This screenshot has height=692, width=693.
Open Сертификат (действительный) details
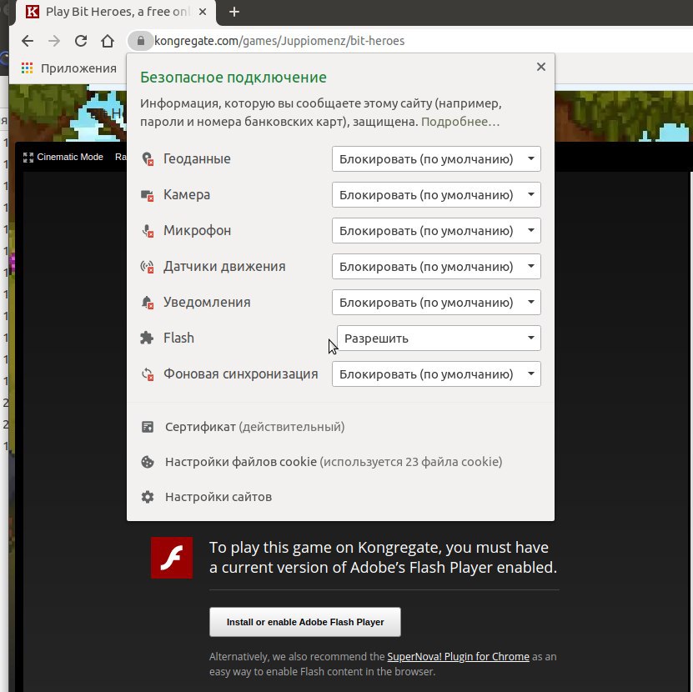tap(254, 427)
